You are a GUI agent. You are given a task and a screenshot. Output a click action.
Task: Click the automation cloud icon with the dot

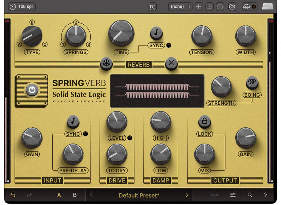249,7
